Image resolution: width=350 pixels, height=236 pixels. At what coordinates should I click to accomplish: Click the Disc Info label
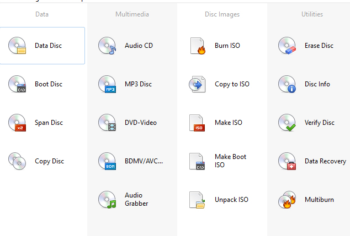pyautogui.click(x=317, y=84)
